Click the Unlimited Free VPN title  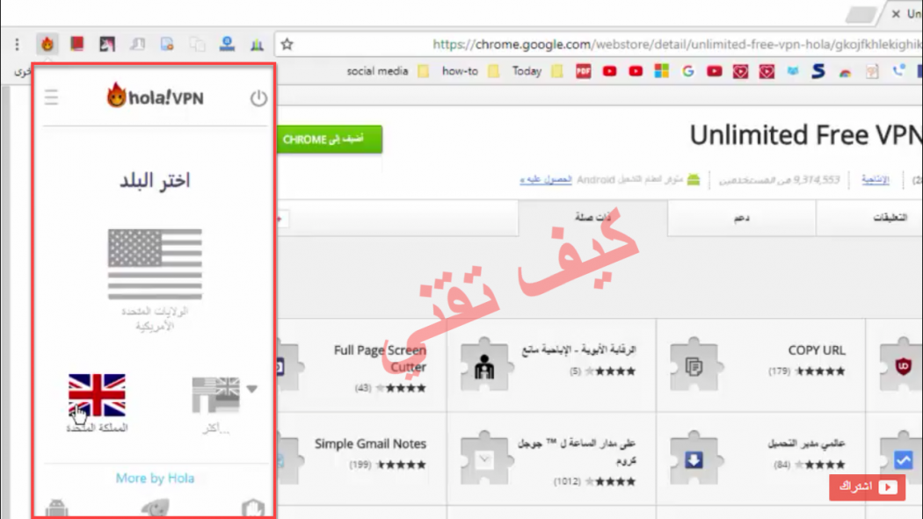(x=806, y=135)
